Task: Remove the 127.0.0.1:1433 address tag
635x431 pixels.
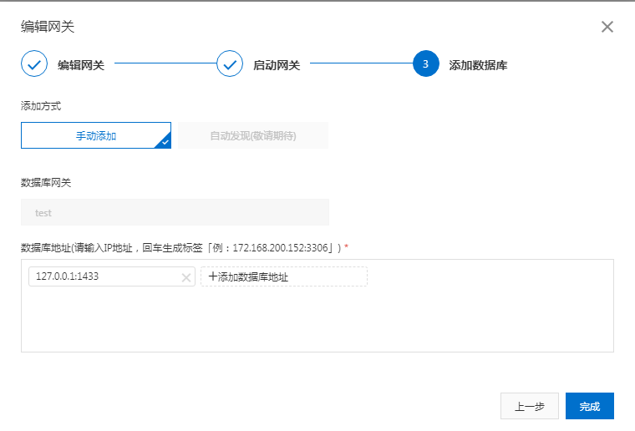Action: click(186, 277)
